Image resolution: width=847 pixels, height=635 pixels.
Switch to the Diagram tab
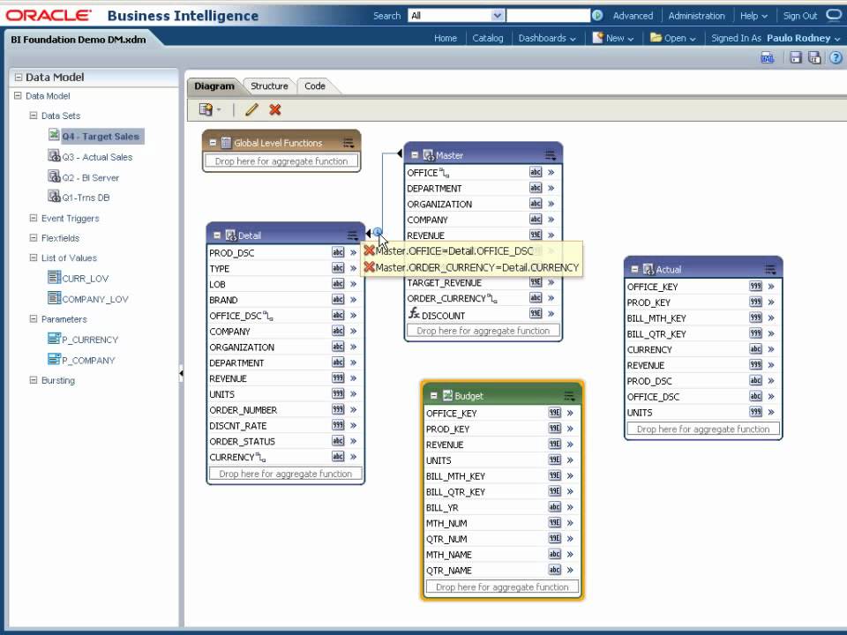(x=214, y=86)
